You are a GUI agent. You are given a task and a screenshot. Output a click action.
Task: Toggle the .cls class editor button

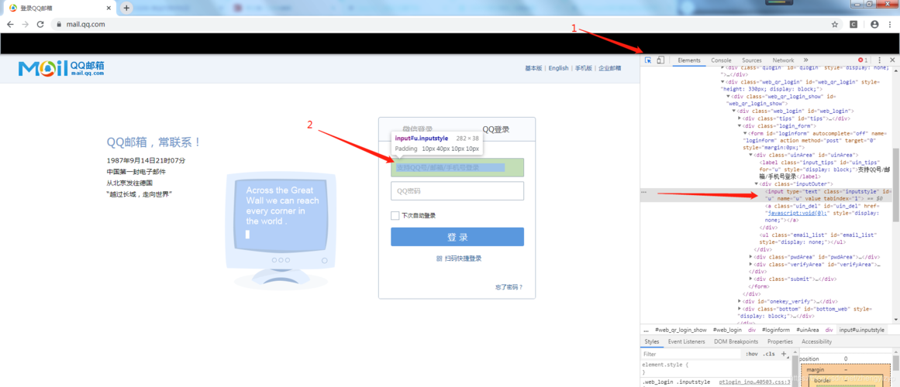click(768, 354)
